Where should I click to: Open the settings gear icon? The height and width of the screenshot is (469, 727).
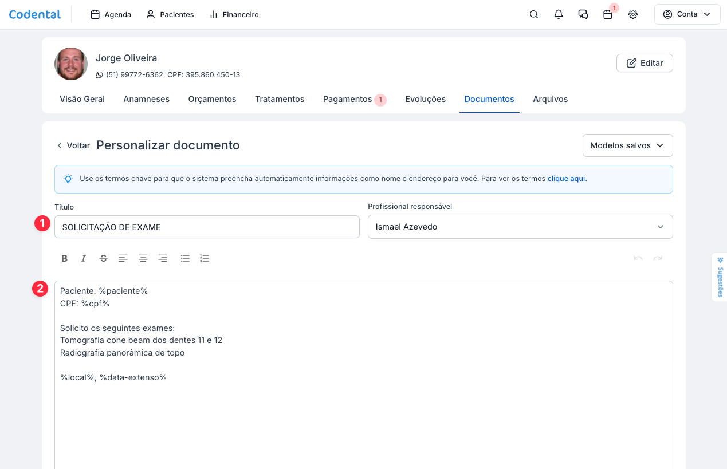click(633, 15)
